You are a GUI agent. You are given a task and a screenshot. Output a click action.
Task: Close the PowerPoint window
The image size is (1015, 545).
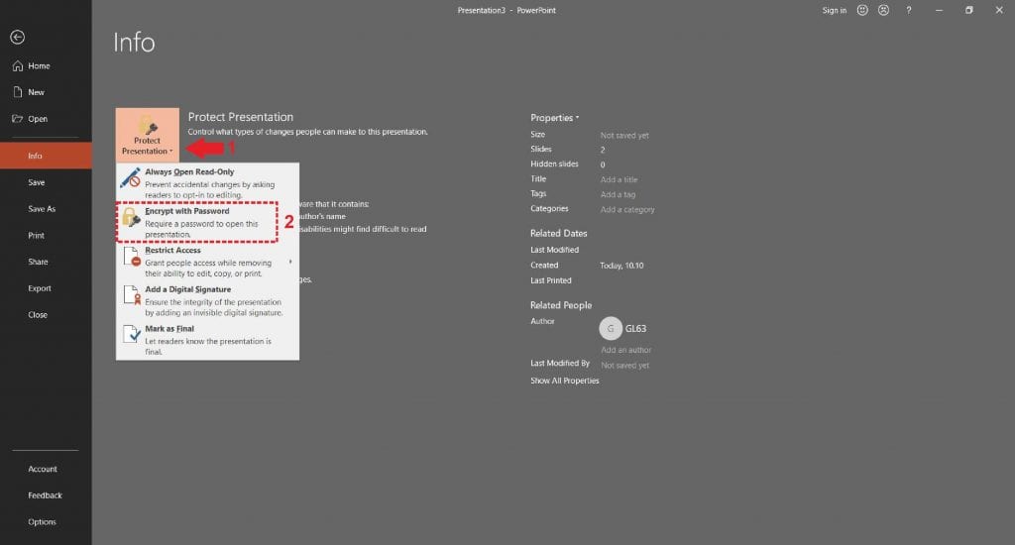point(999,10)
